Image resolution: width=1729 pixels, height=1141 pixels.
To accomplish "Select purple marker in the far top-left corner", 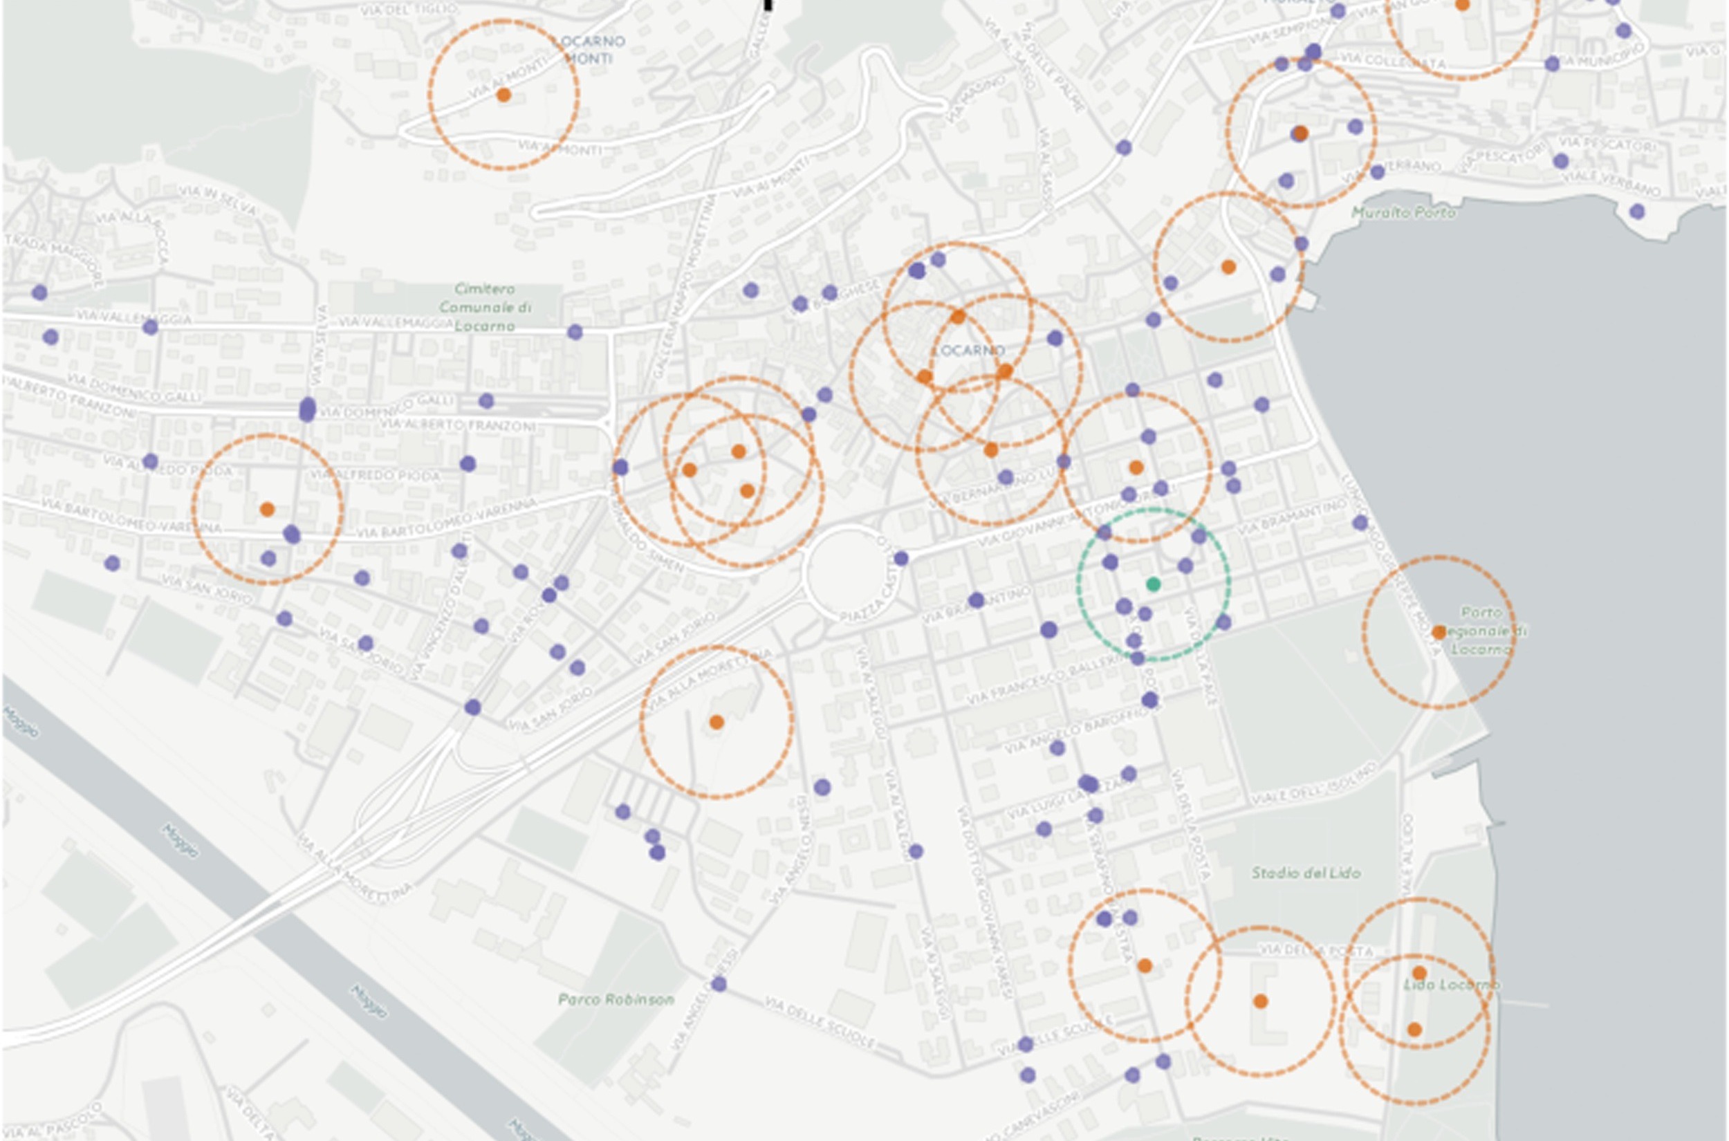I will (x=39, y=293).
